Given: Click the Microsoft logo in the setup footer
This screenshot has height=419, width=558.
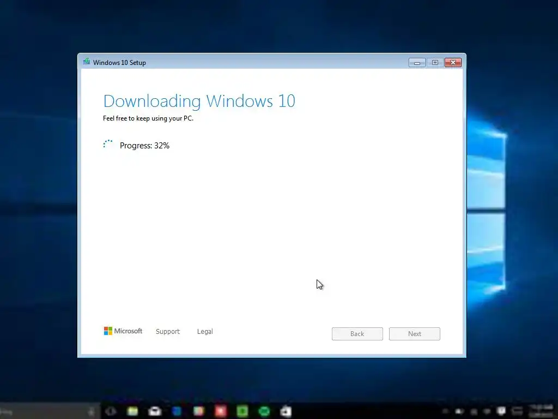Looking at the screenshot, I should (x=123, y=331).
